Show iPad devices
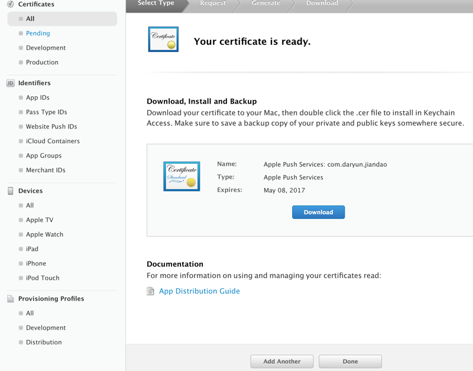This screenshot has height=371, width=473. pyautogui.click(x=32, y=249)
